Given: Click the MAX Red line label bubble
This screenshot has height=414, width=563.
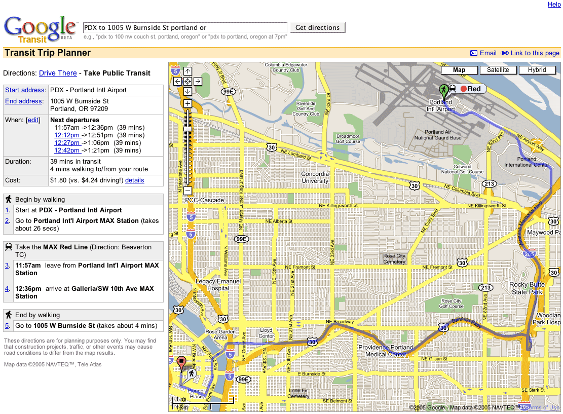Looking at the screenshot, I should (x=470, y=89).
